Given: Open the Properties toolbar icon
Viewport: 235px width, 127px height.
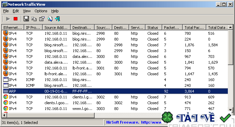Looking at the screenshot, I should (x=42, y=19).
